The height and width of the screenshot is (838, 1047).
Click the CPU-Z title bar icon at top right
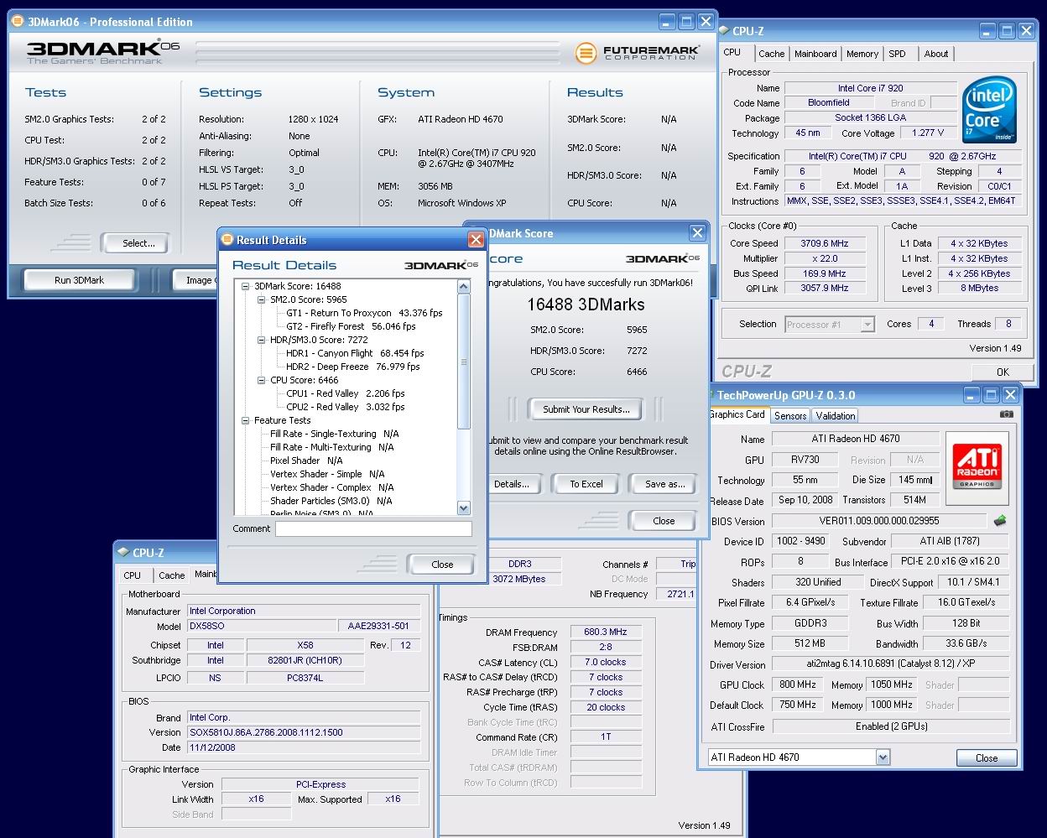coord(724,31)
